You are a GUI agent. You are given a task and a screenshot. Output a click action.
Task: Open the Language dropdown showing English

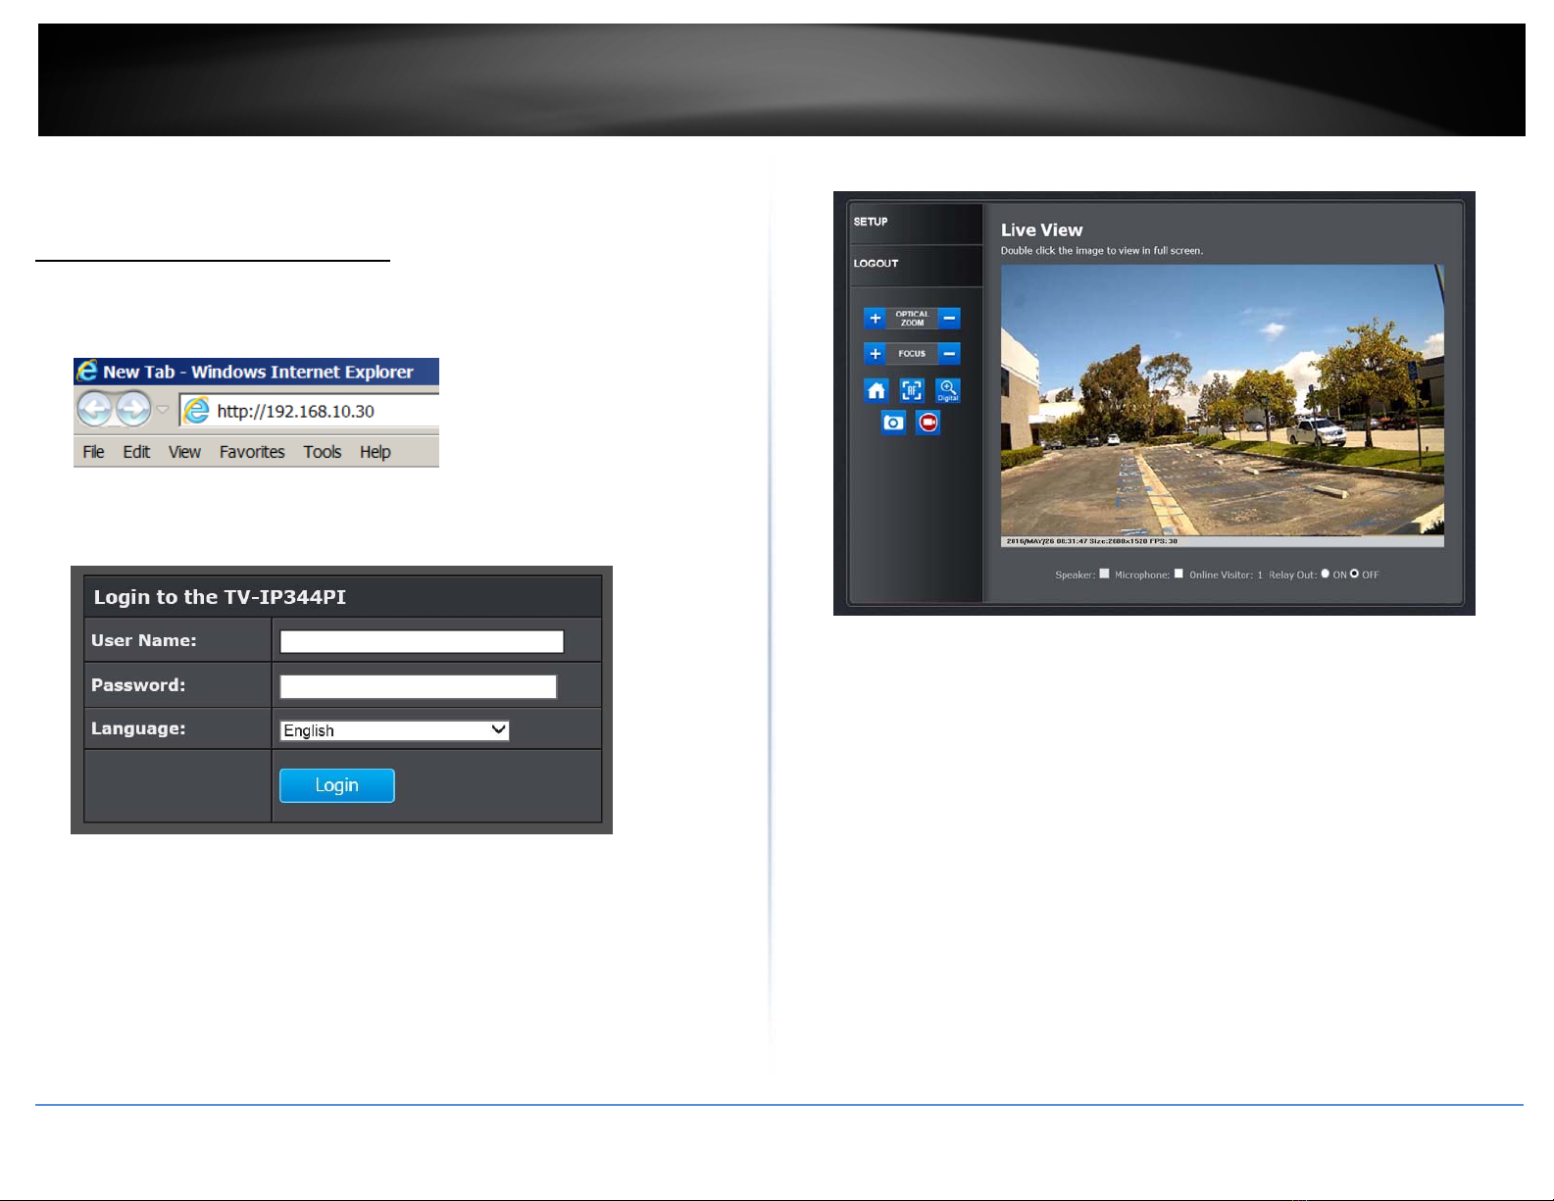point(394,730)
